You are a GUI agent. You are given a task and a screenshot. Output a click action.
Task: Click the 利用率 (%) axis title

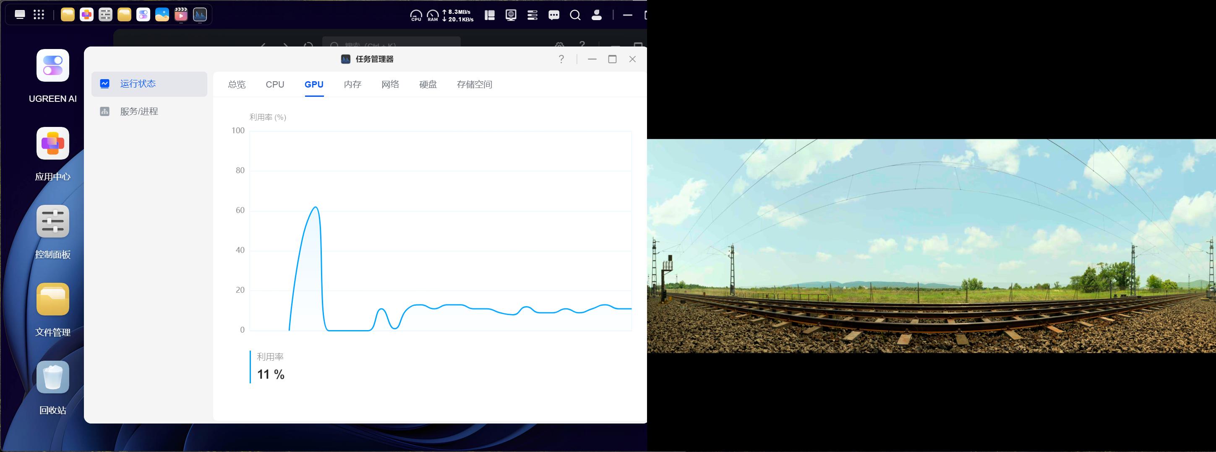click(268, 117)
